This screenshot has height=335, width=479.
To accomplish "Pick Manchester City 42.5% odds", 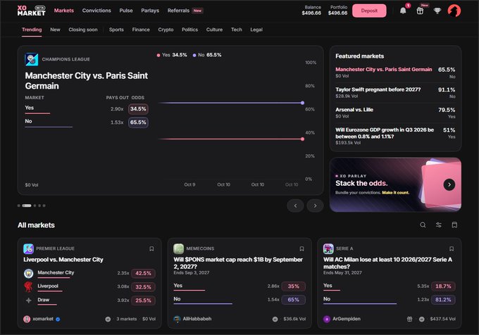I will (x=143, y=273).
